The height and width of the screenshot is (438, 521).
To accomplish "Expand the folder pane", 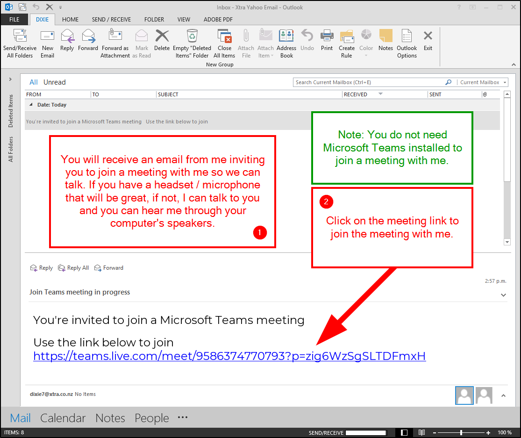I will 10,79.
